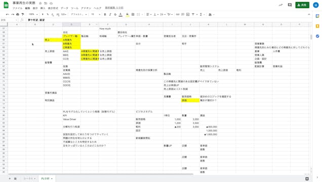Check the cloud save status icon
Image resolution: width=322 pixels, height=182 pixels.
point(51,3)
